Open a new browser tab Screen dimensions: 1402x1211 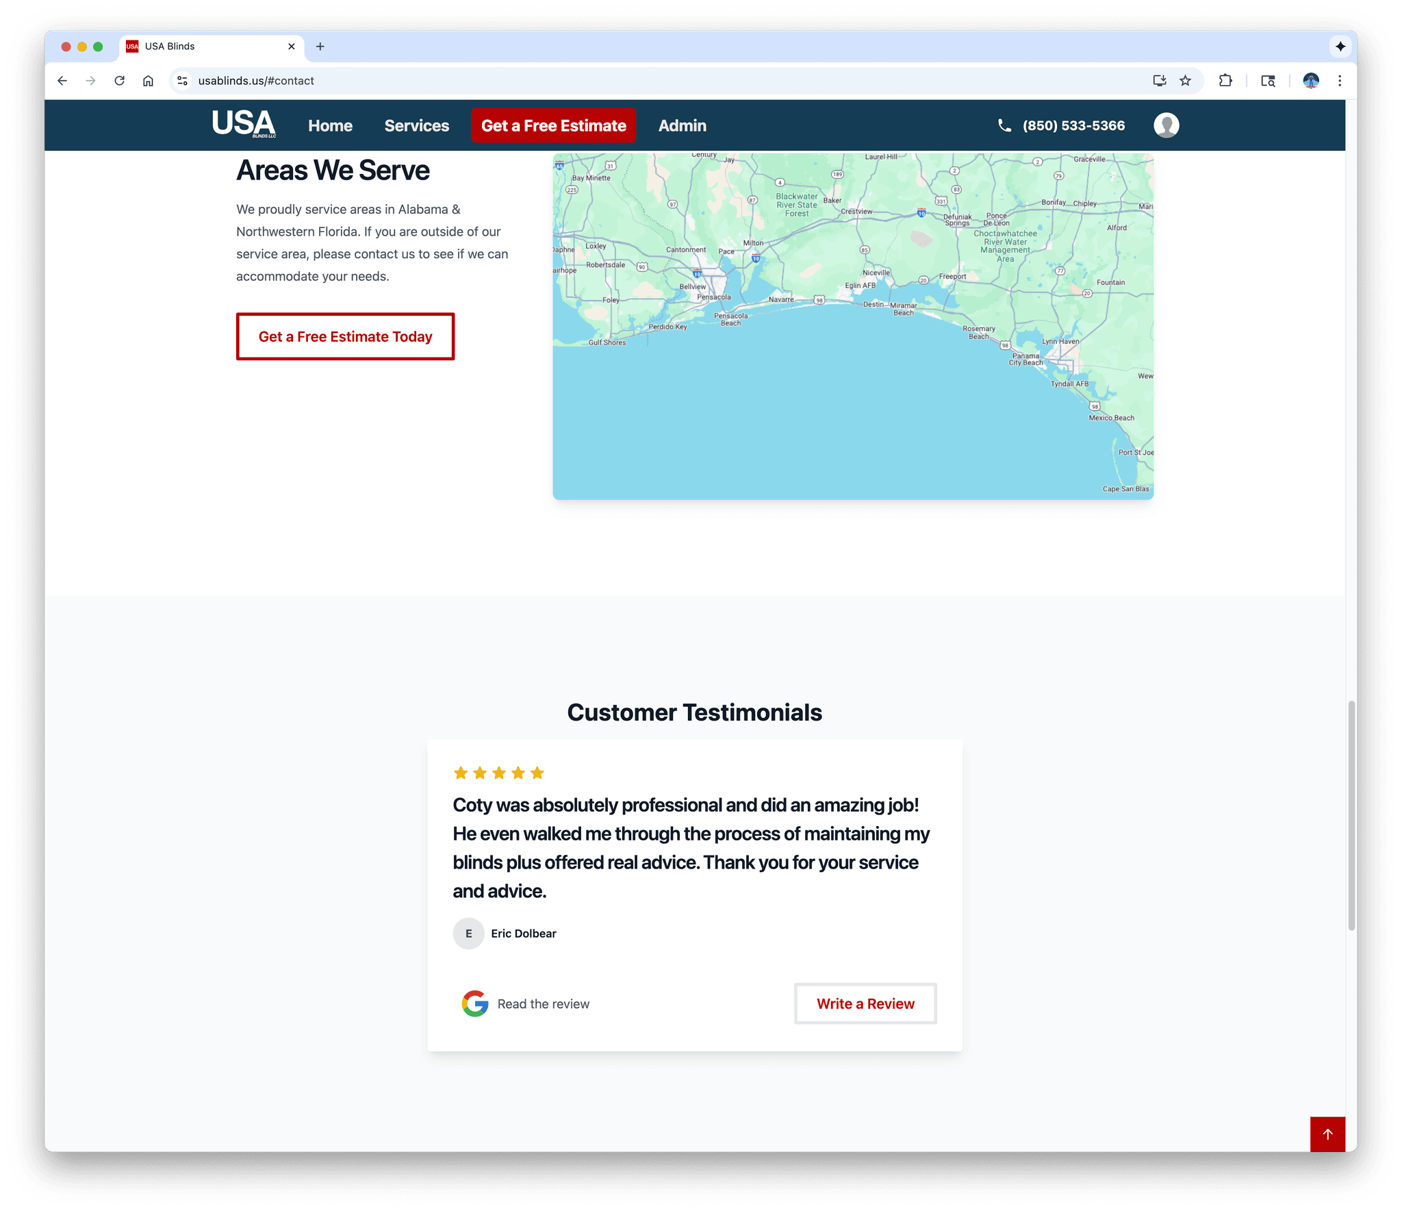coord(320,47)
